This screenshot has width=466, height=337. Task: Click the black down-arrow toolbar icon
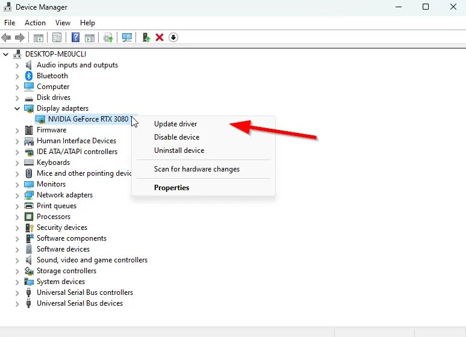point(173,37)
